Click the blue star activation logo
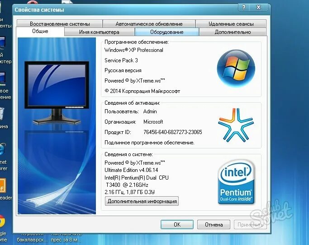Image resolution: width=309 pixels, height=245 pixels. (x=236, y=125)
